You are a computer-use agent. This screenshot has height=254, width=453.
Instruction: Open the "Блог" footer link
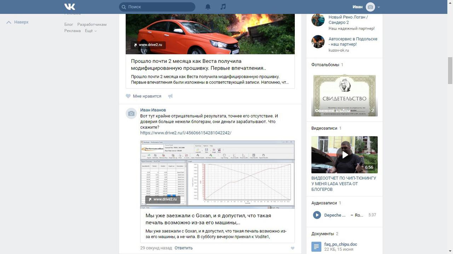click(69, 24)
